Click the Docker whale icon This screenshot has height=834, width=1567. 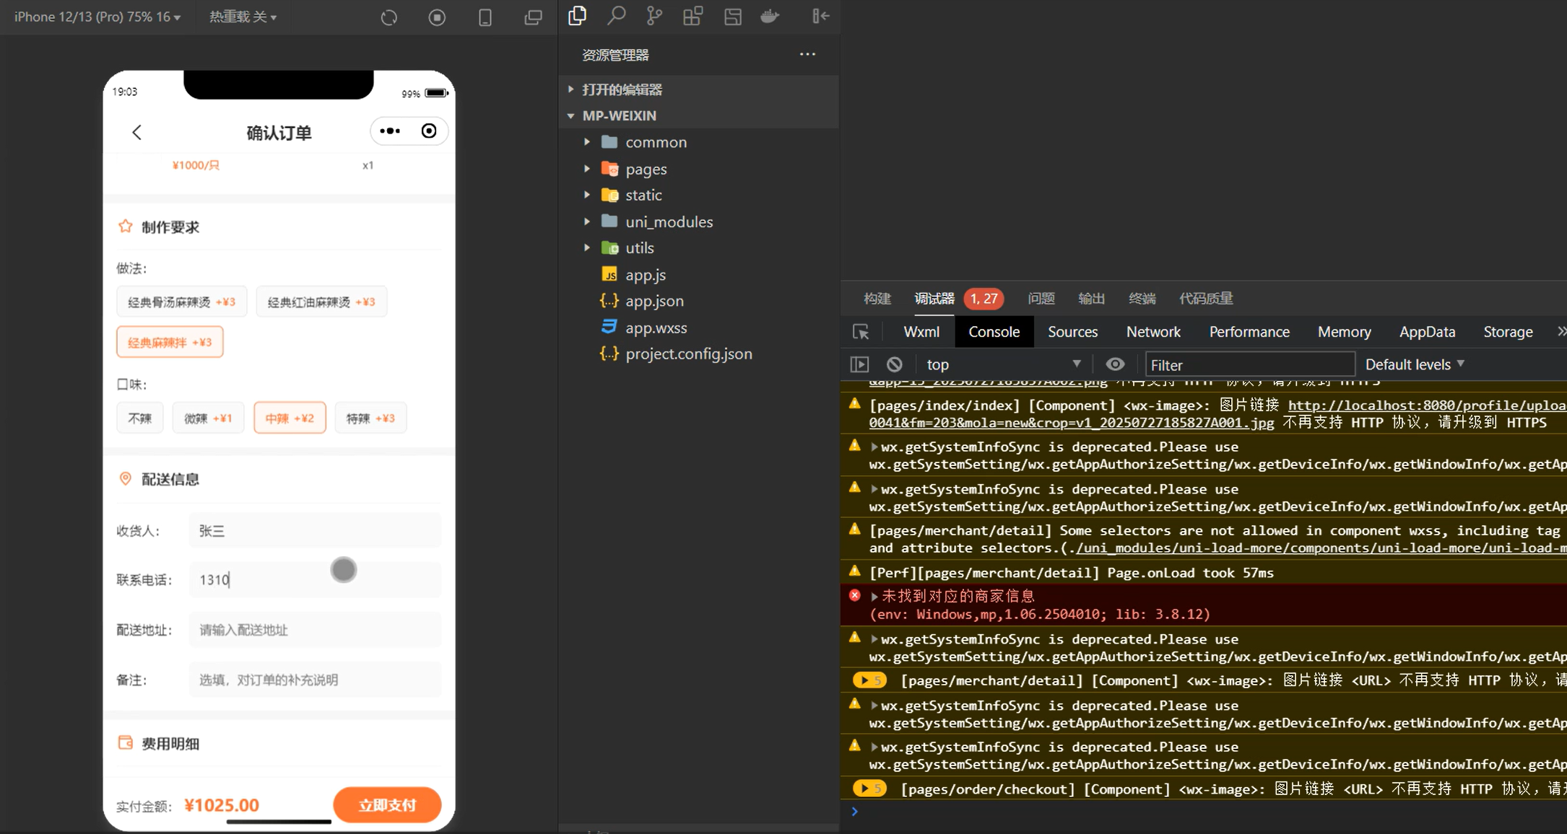click(x=770, y=16)
